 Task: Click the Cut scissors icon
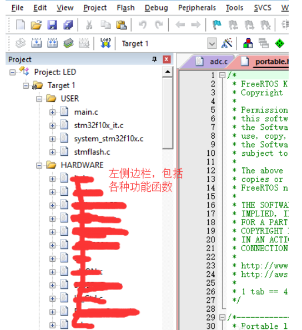(89, 24)
